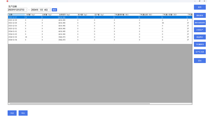
Task: Click the 生产量 (kg) column header
Action: click(104, 15)
